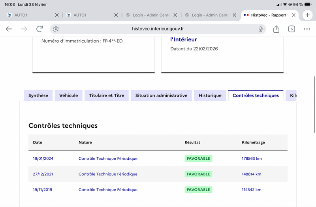Select the Titulaire et Titre tab
Image resolution: width=316 pixels, height=207 pixels.
(107, 95)
